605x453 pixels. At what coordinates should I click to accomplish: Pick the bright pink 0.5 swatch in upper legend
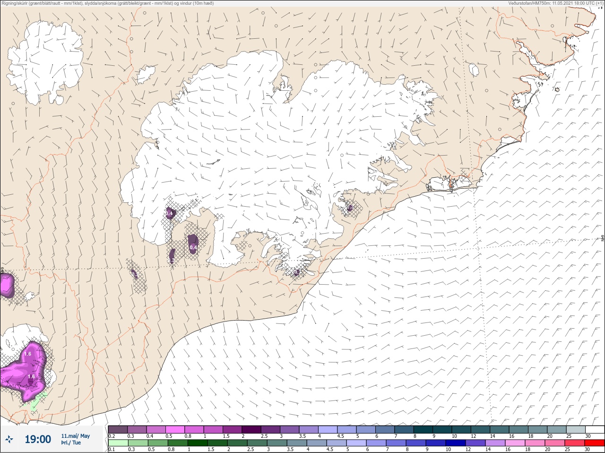[x=175, y=429]
